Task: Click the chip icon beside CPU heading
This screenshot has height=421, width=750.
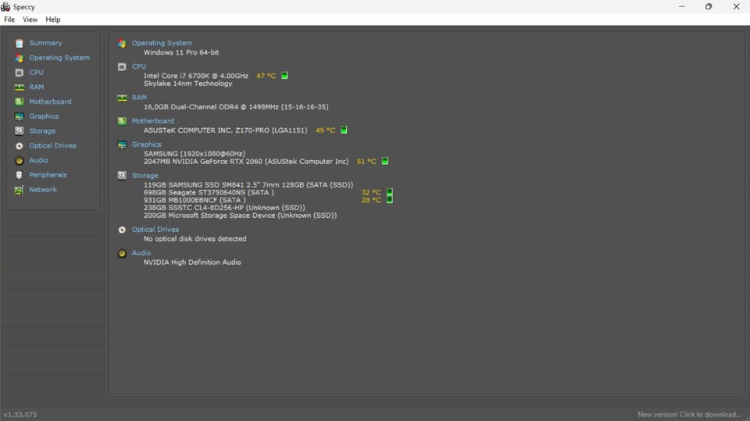Action: (x=122, y=67)
